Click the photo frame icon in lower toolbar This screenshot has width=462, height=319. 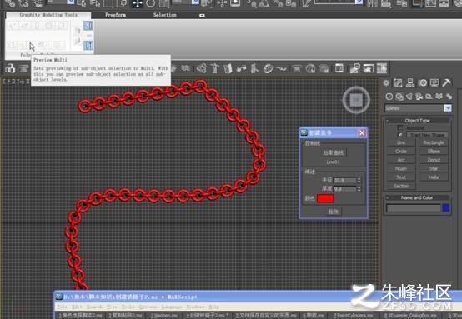369,68
